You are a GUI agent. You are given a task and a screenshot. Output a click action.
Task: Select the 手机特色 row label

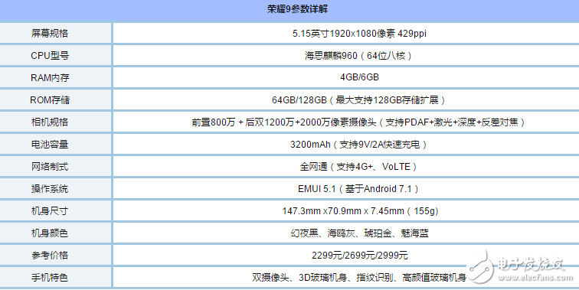point(50,277)
